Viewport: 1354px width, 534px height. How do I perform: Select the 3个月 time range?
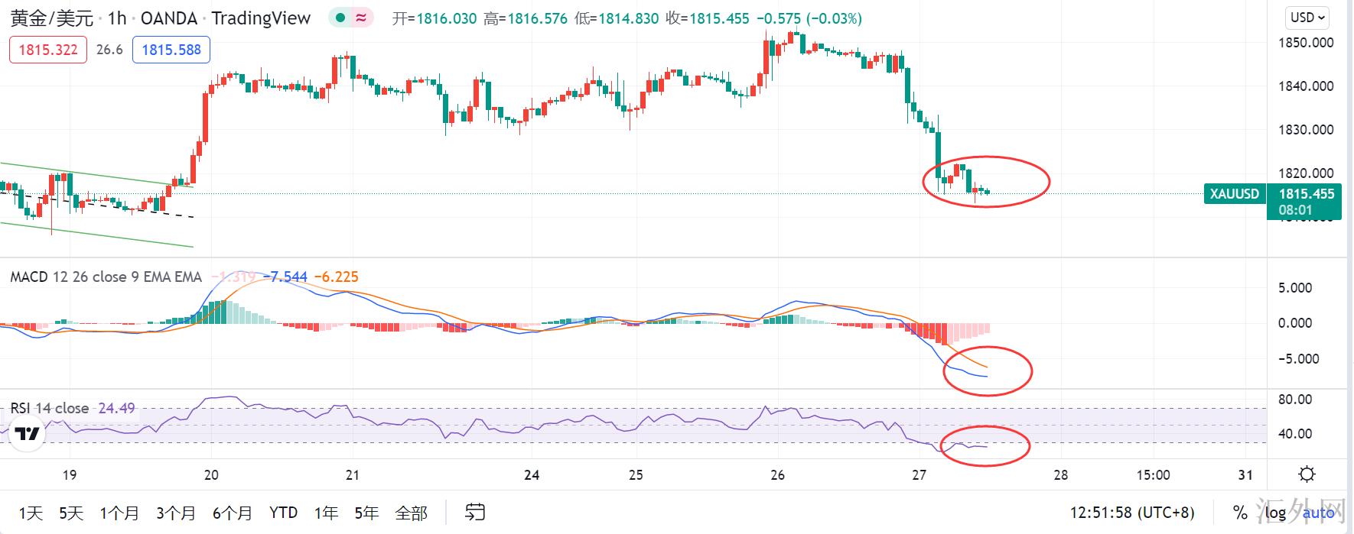(x=176, y=513)
